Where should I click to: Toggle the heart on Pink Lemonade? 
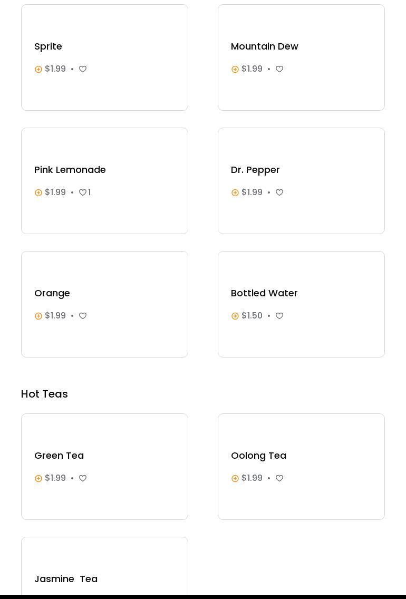[83, 192]
